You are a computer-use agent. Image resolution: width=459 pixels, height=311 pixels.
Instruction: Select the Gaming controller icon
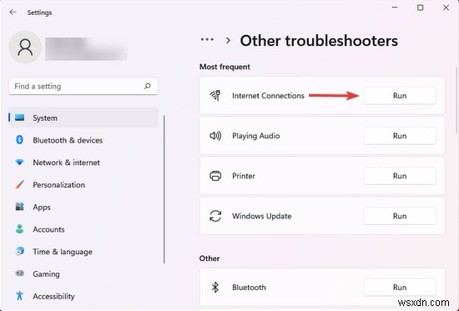20,273
